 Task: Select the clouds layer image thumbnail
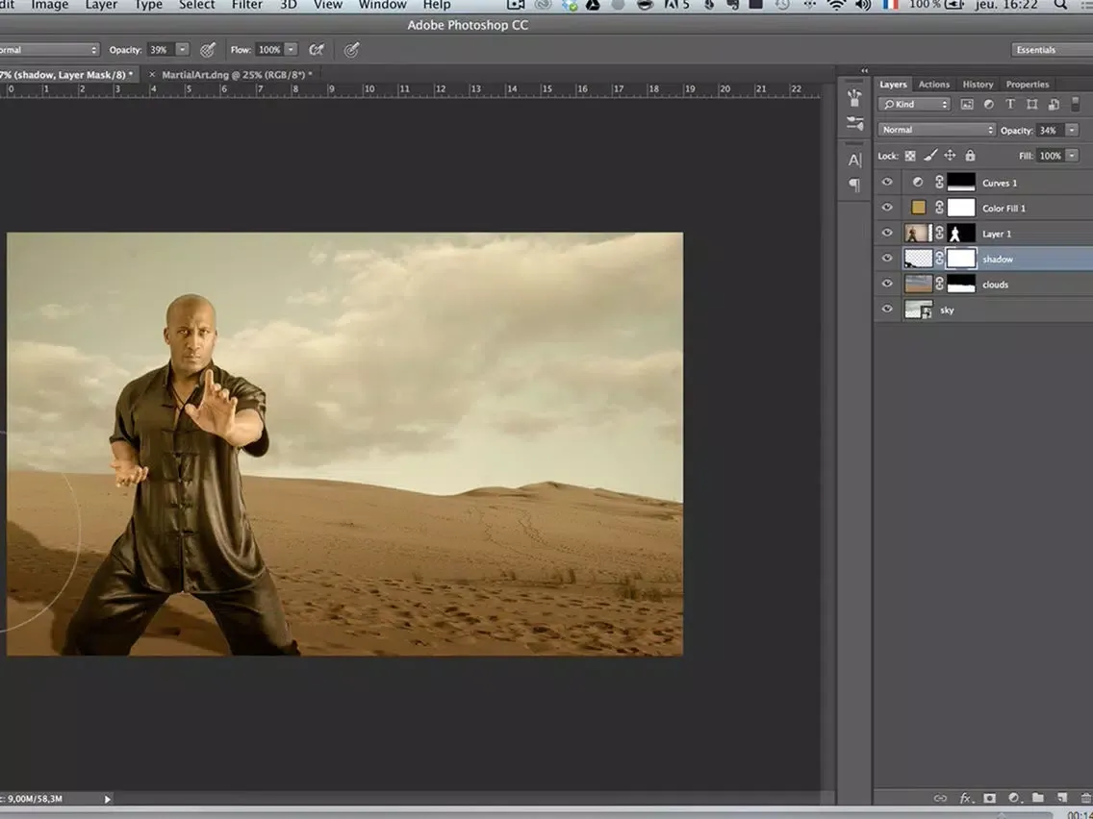918,285
